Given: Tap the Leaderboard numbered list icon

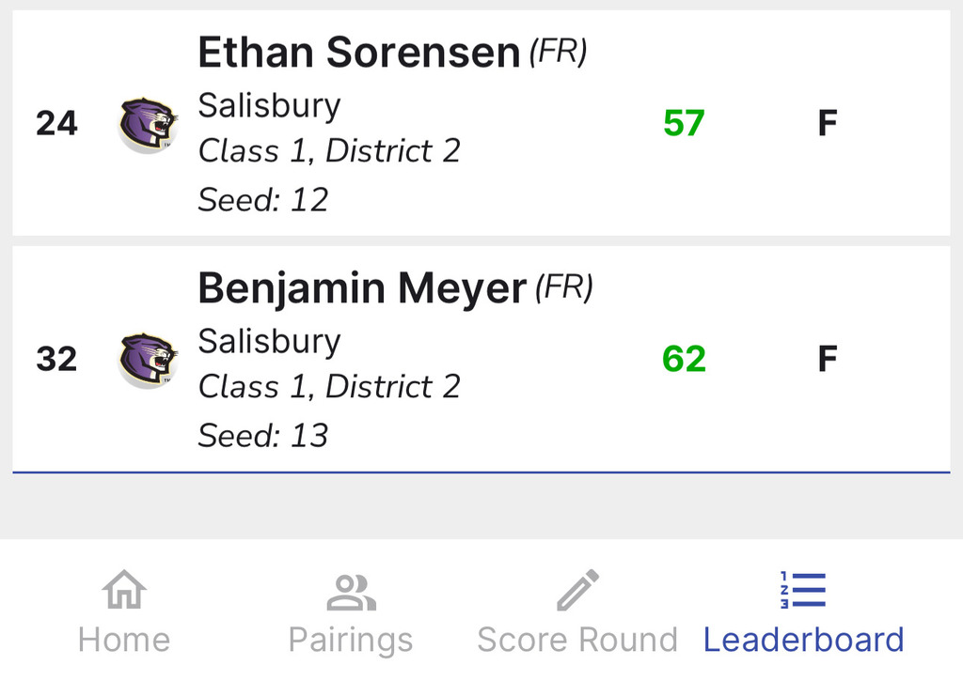Looking at the screenshot, I should pyautogui.click(x=803, y=591).
